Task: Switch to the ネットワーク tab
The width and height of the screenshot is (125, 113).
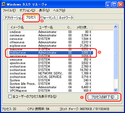Action: (66, 18)
